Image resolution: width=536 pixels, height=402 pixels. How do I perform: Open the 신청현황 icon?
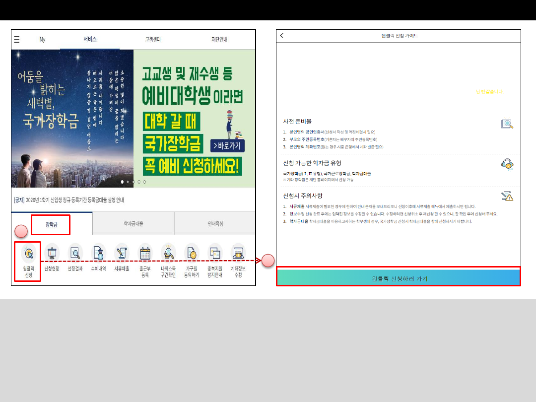click(52, 253)
